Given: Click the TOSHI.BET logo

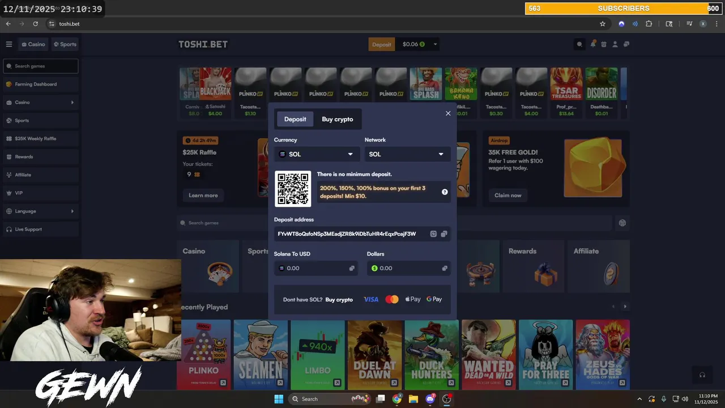Looking at the screenshot, I should coord(203,44).
